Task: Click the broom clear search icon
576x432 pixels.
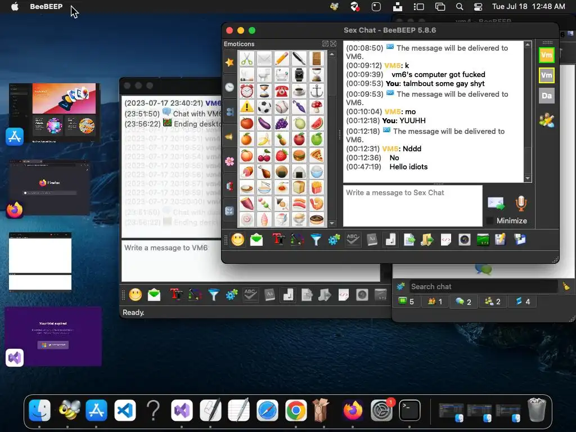Action: click(566, 286)
